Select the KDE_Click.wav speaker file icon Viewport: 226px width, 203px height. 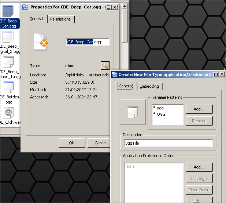8,113
